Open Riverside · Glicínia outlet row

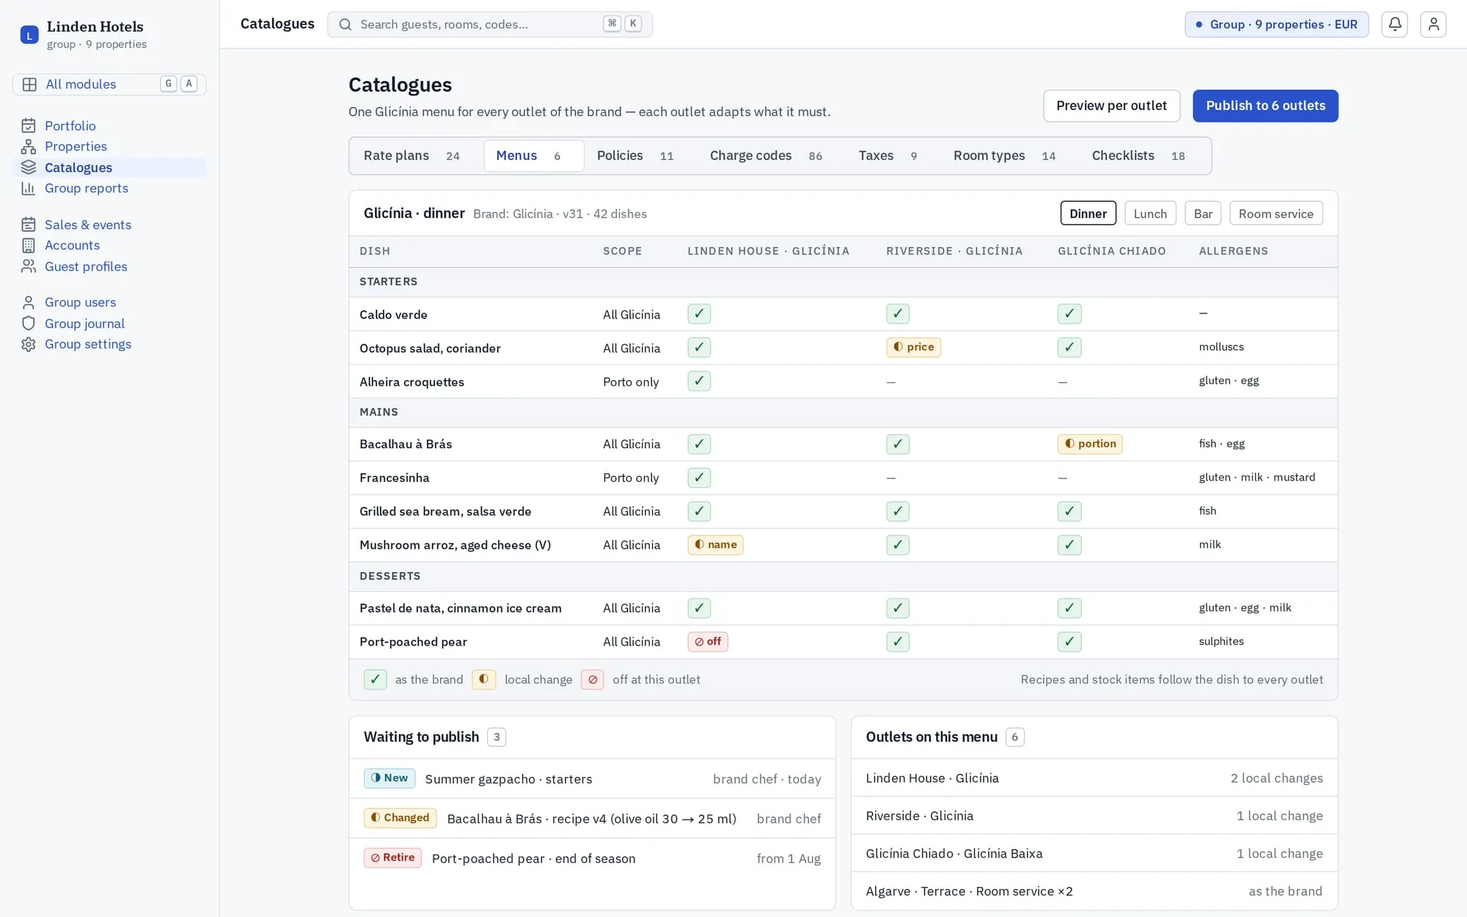(x=1094, y=816)
